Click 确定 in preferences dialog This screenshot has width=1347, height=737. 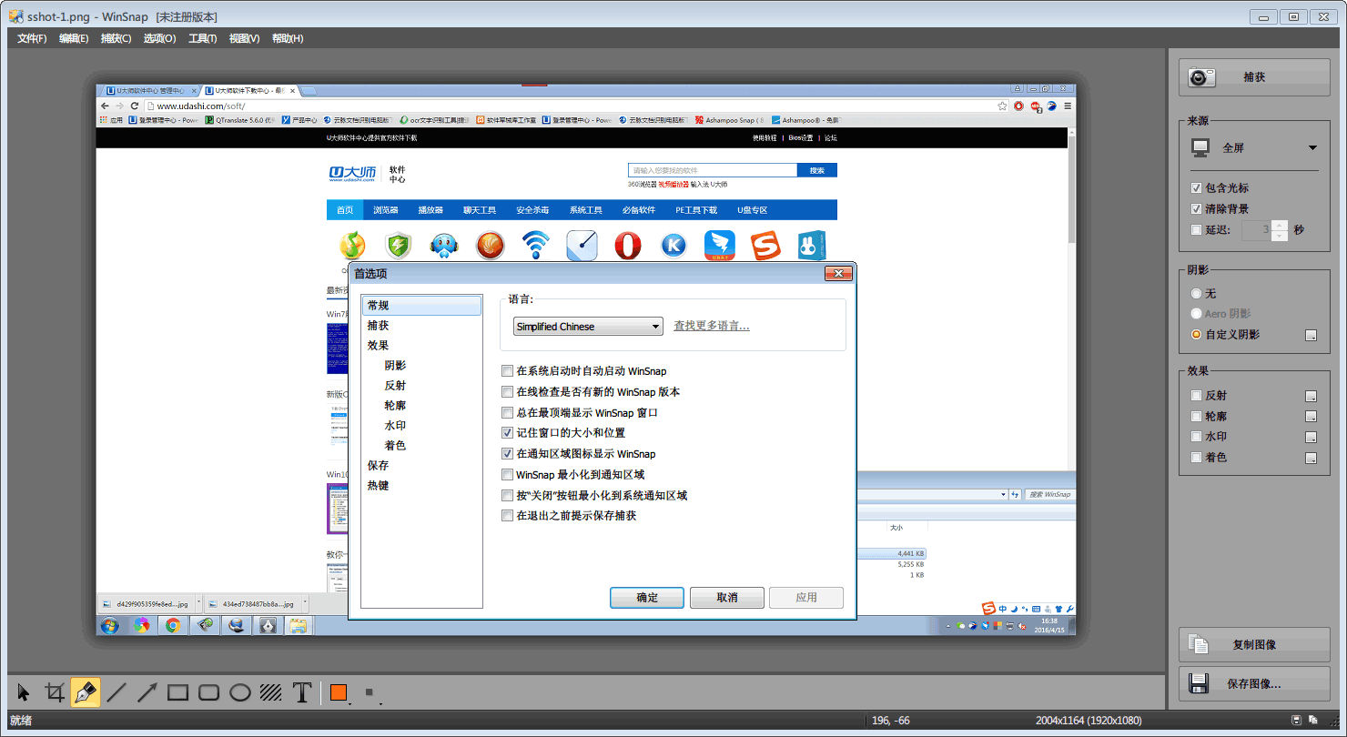coord(647,598)
